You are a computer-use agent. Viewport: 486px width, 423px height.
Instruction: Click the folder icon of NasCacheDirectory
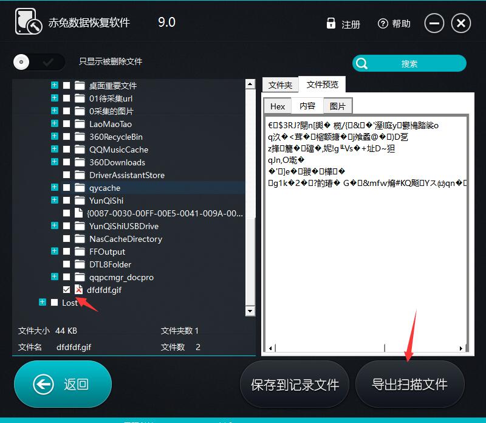click(x=80, y=239)
